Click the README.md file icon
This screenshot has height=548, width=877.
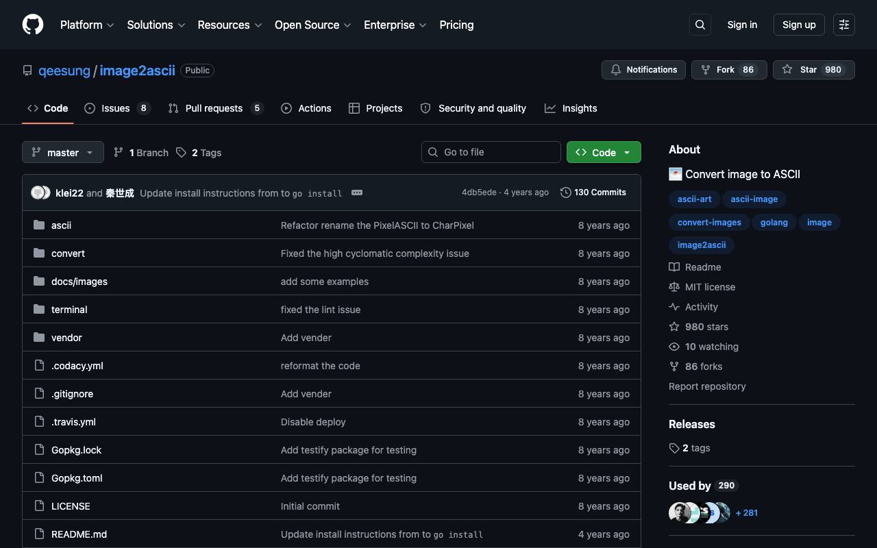click(39, 534)
